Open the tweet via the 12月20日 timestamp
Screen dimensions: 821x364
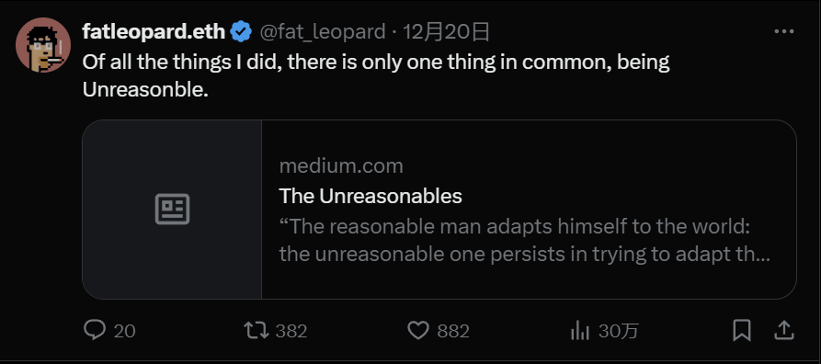click(446, 32)
